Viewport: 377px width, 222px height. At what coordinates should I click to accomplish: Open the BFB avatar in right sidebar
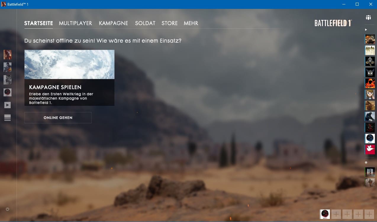370,172
